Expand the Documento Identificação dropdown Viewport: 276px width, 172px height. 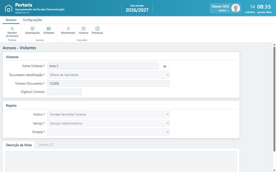click(108, 75)
